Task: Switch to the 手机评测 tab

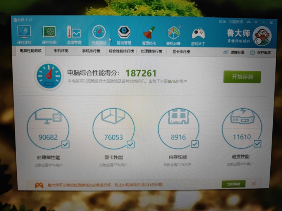Action: click(61, 51)
